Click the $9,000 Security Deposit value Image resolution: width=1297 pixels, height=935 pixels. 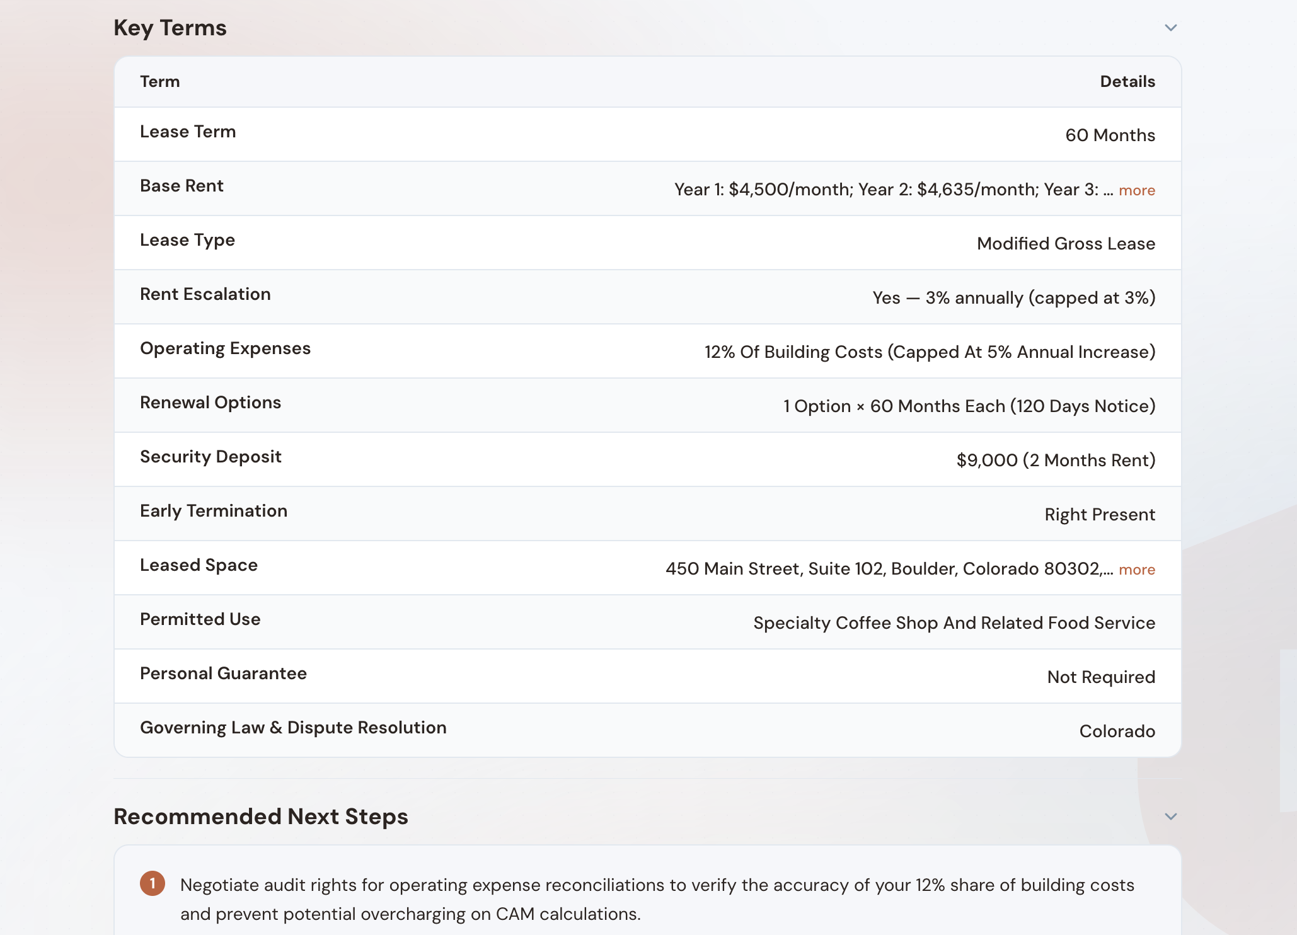tap(1055, 461)
